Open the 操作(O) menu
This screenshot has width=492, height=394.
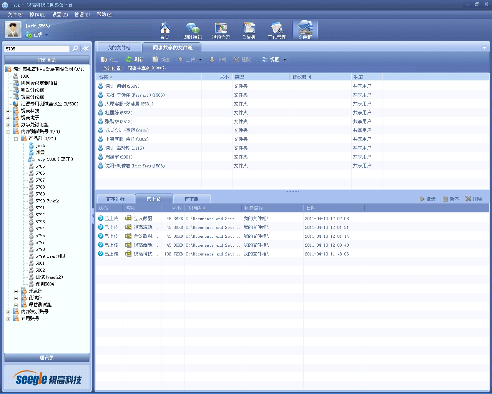(x=37, y=14)
